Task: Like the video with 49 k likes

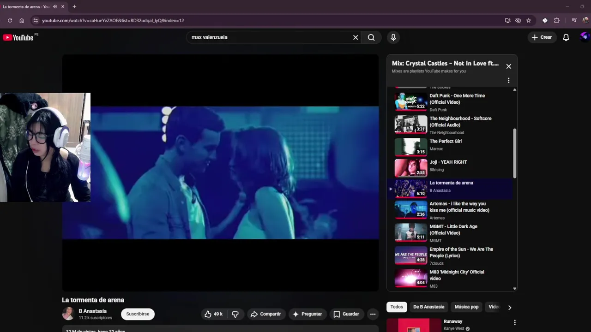Action: 213,314
